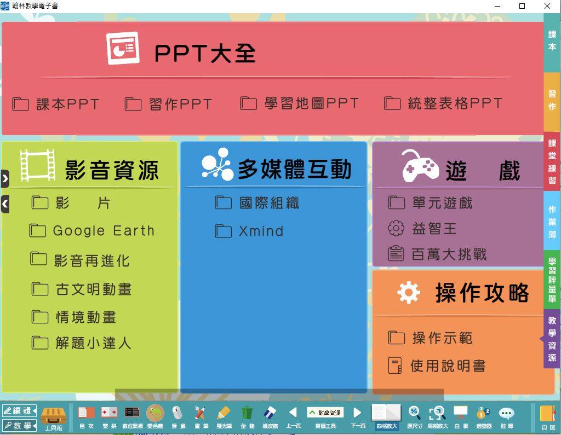561x435 pixels.
Task: Open the Google Earth folder
Action: (x=91, y=230)
